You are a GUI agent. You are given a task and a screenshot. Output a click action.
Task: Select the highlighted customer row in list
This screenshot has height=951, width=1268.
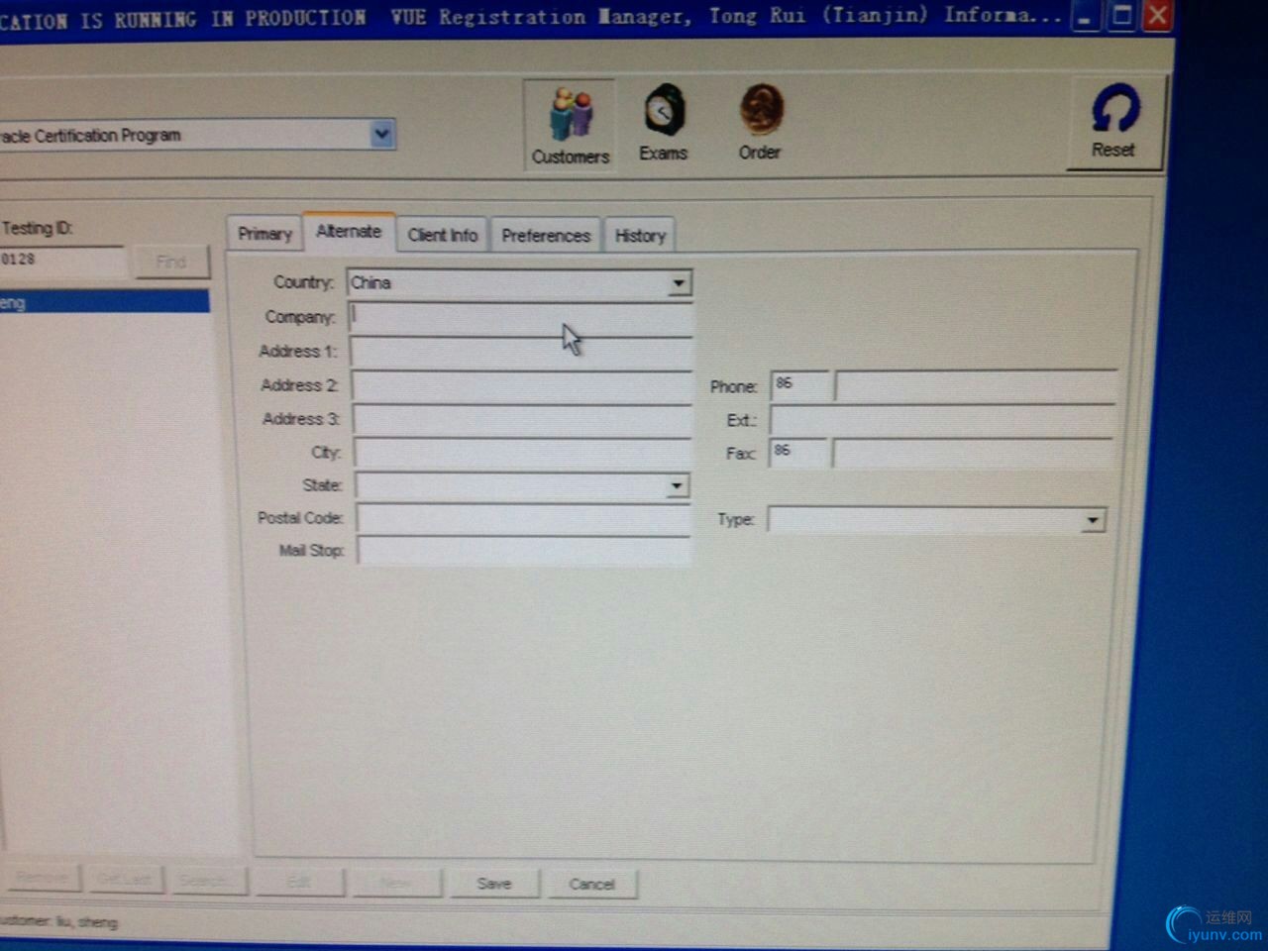coord(104,302)
